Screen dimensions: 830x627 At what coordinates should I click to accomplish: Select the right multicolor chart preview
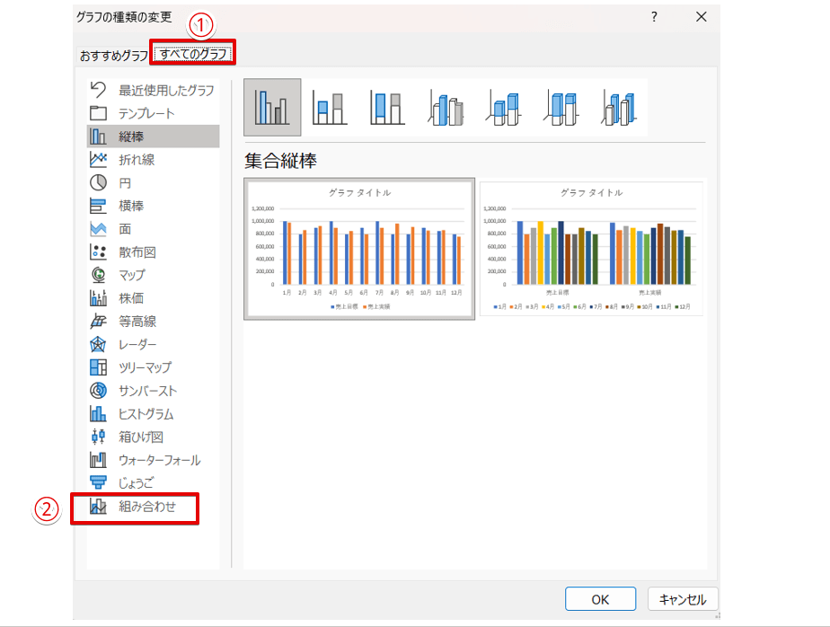(591, 249)
